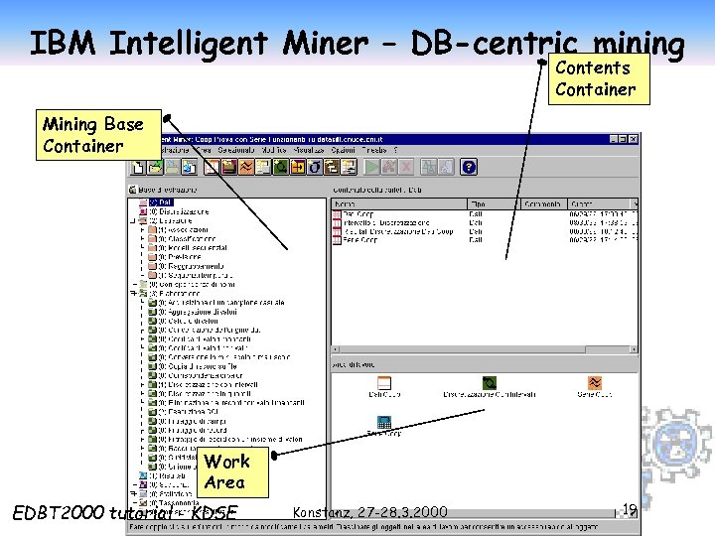Click the sigma statistics toolbar icon
Screen dimensions: 715x536
click(314, 168)
